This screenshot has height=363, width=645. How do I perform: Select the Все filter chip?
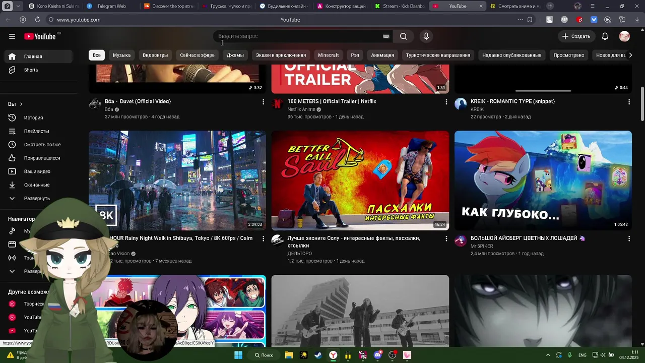tap(96, 55)
